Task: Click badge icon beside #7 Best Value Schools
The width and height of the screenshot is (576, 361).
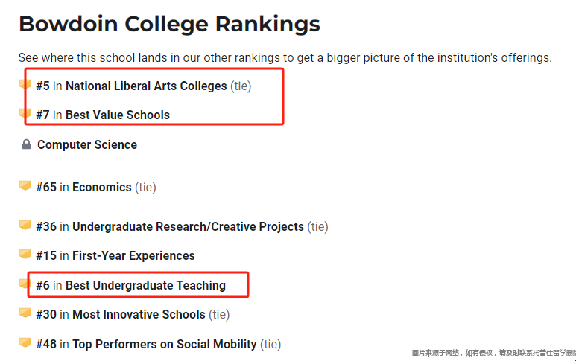Action: point(25,113)
